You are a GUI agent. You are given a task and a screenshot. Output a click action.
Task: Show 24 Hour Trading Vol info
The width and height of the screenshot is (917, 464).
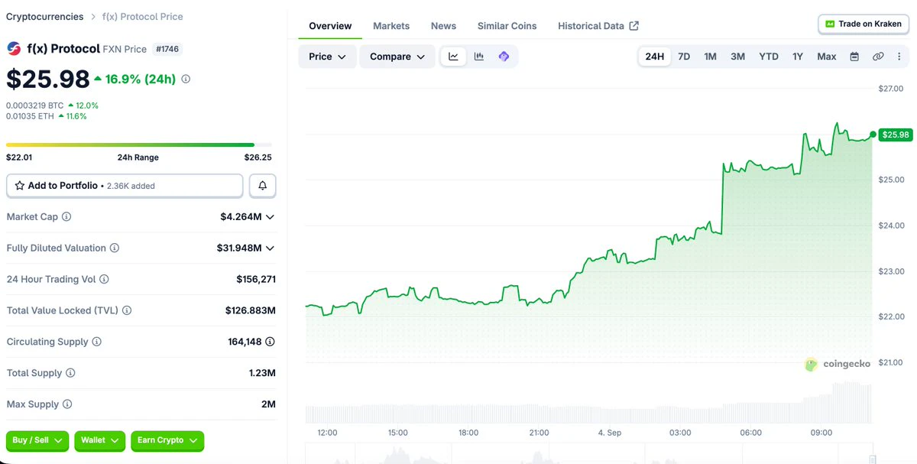click(104, 280)
